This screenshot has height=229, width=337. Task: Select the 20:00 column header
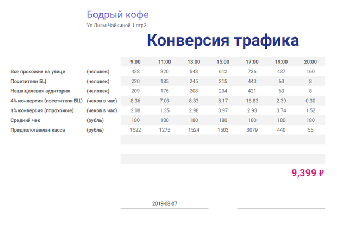pyautogui.click(x=310, y=62)
